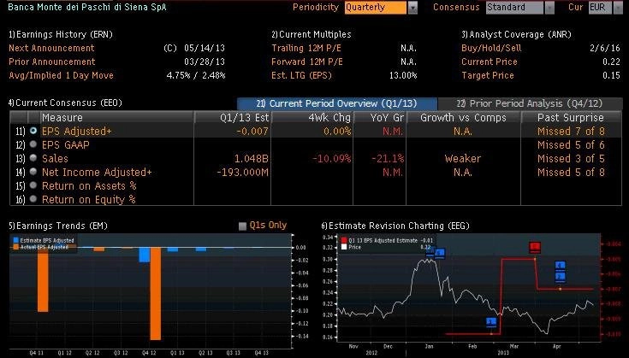This screenshot has height=358, width=629.
Task: Click the orange Actual EPS Adjusted legend swatch
Action: click(x=16, y=247)
